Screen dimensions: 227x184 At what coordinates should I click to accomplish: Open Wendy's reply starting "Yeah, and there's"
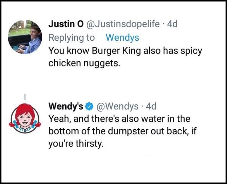[120, 119]
